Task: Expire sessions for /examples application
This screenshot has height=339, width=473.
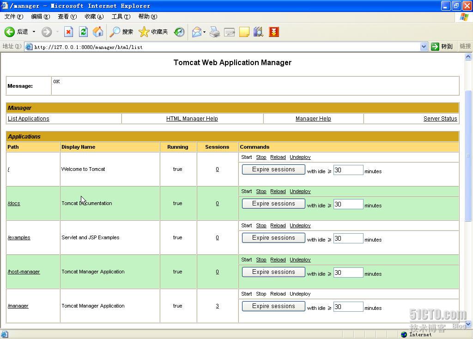Action: [273, 238]
